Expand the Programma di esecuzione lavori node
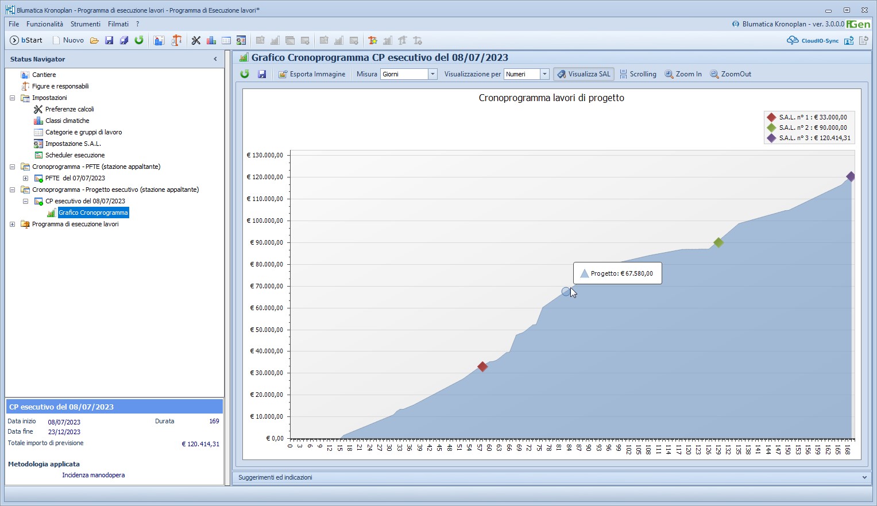 coord(13,224)
